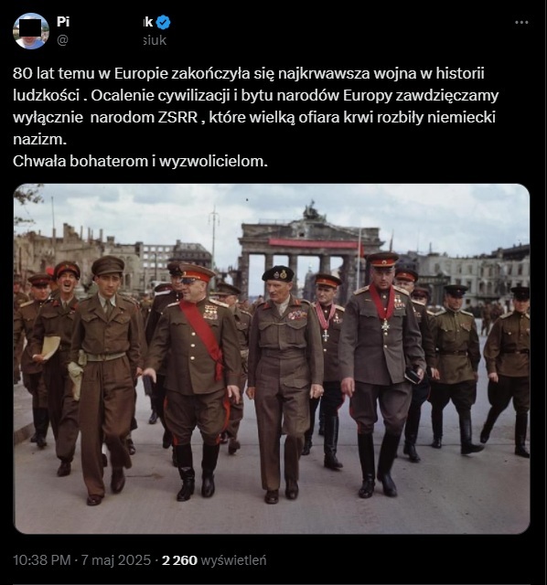Click the Brandenburg Gate in the photo
This screenshot has width=547, height=585.
point(310,250)
